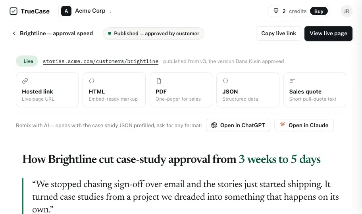Click the chain link icon on Hosted link
This screenshot has height=214, width=362.
[x=25, y=81]
